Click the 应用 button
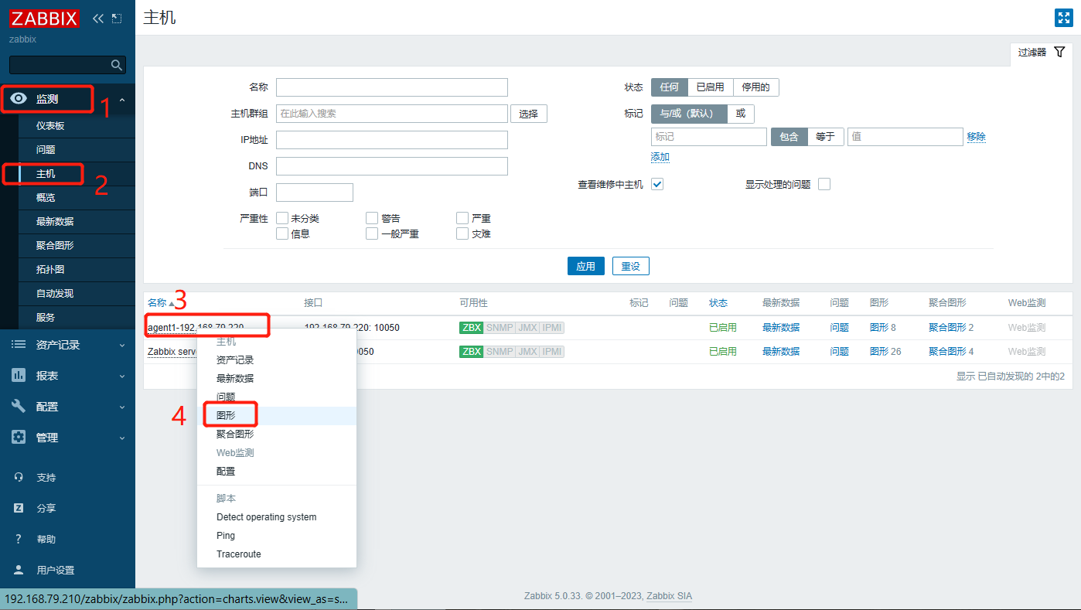This screenshot has width=1081, height=610. 586,266
